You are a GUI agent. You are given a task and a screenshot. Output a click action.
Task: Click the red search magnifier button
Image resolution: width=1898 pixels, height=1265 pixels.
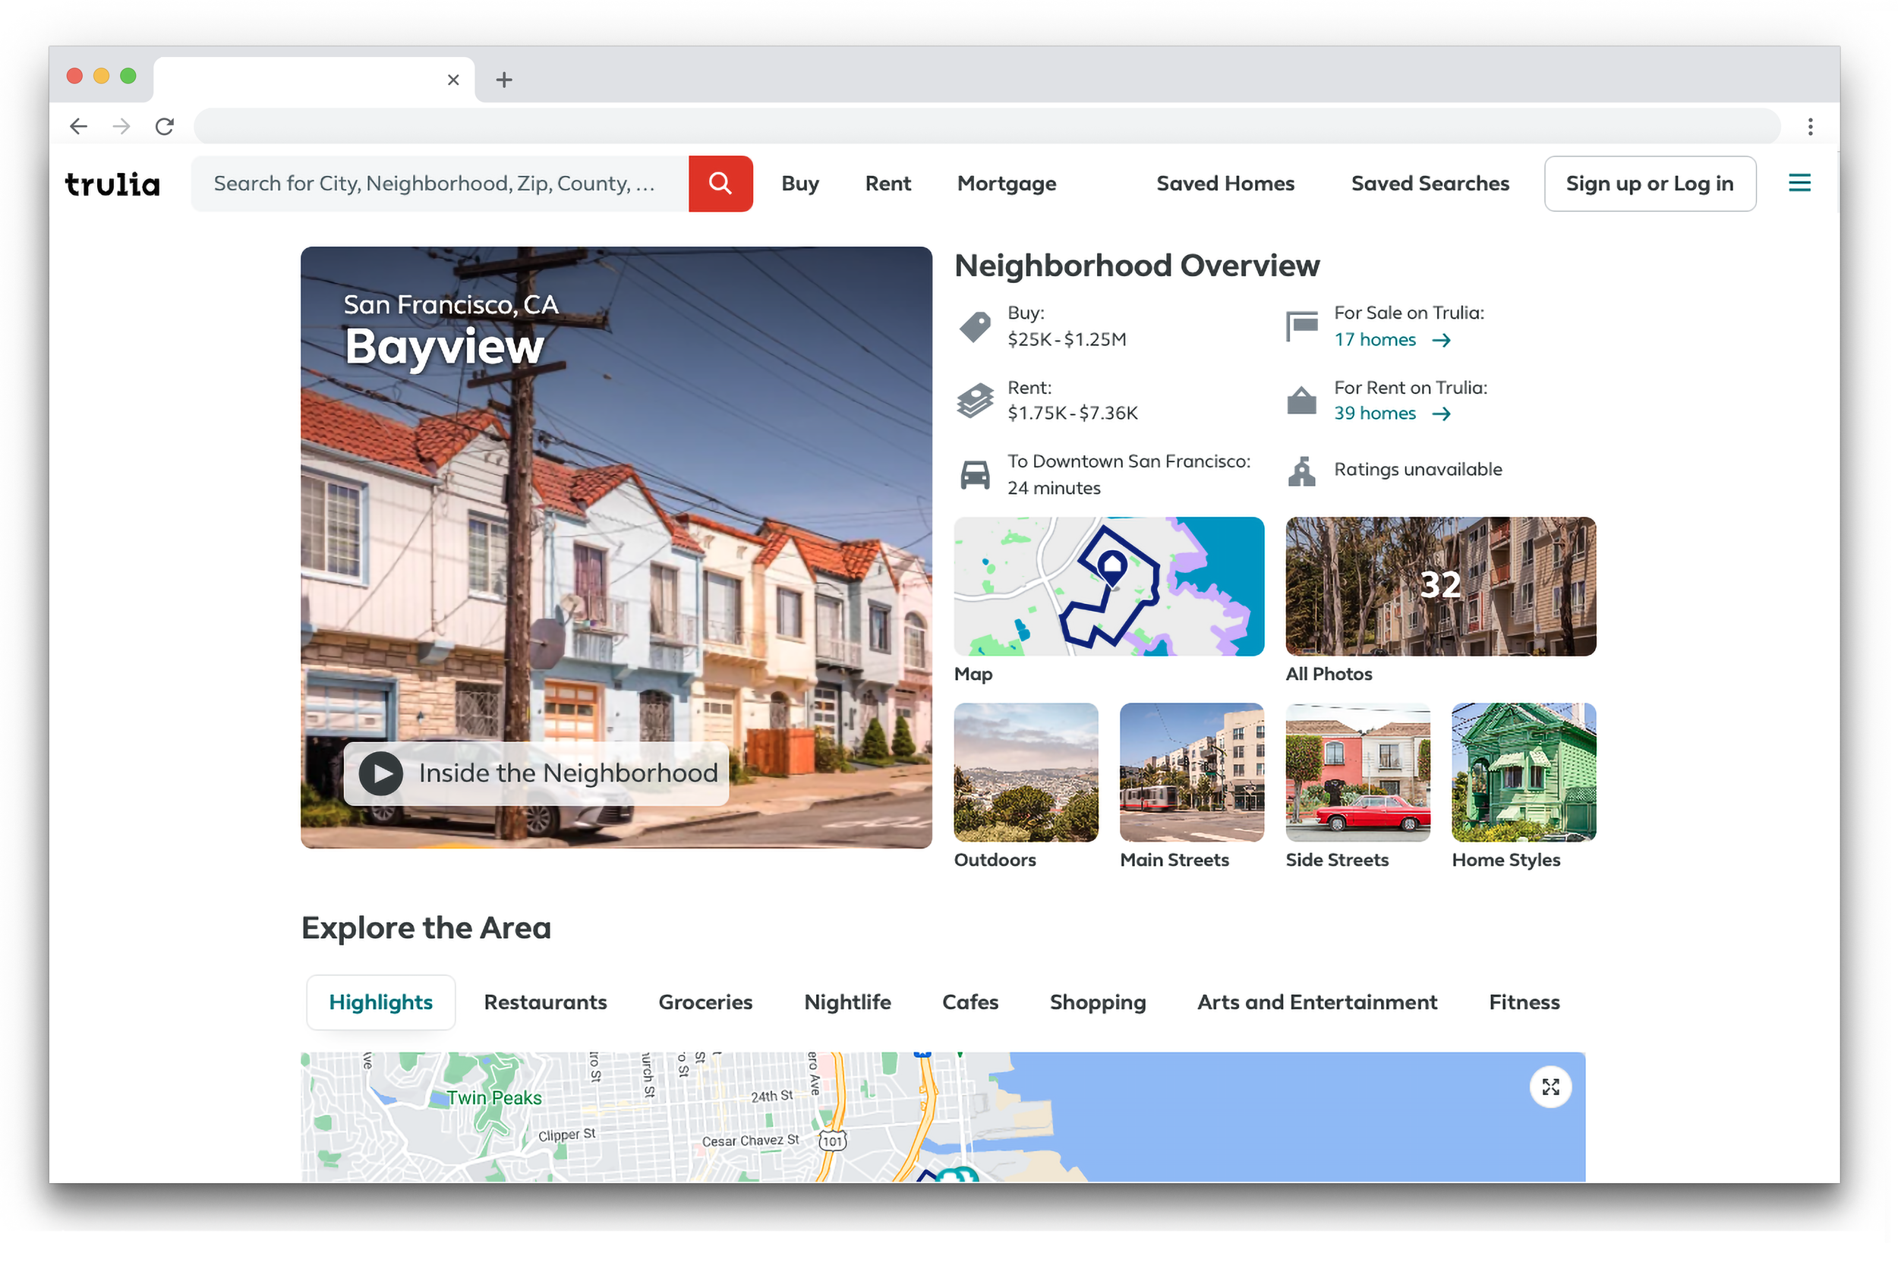click(720, 184)
